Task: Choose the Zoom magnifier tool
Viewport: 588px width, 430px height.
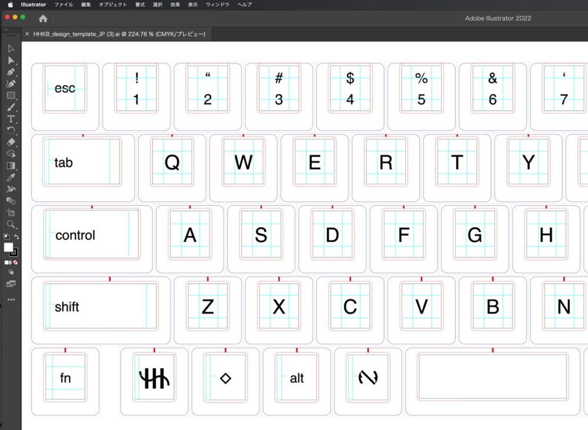Action: [x=11, y=224]
